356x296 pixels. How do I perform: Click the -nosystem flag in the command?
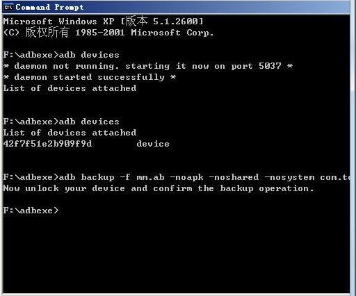click(x=289, y=177)
